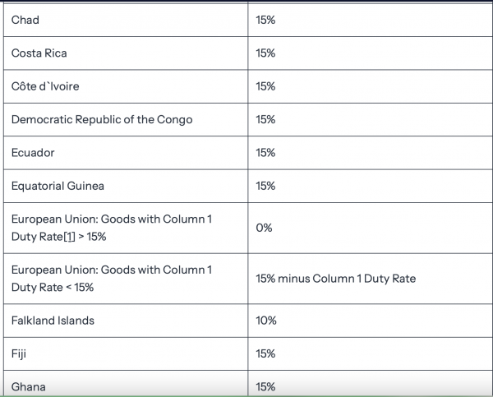Click the Chad country cell
Viewport: 493px width, 397px height.
(x=25, y=20)
